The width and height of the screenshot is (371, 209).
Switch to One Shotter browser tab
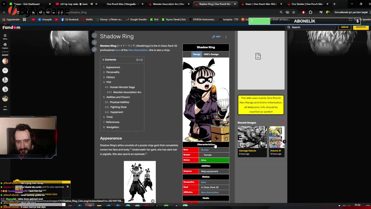(307, 4)
